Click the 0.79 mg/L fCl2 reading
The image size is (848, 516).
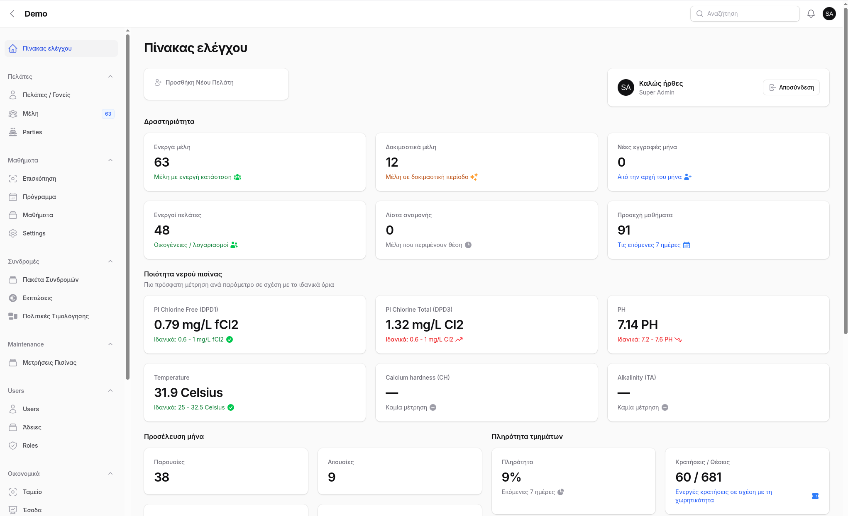click(x=196, y=325)
